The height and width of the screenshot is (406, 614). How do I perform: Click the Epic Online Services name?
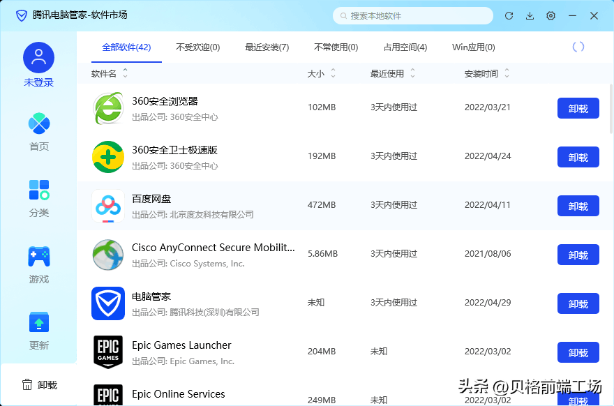[179, 394]
